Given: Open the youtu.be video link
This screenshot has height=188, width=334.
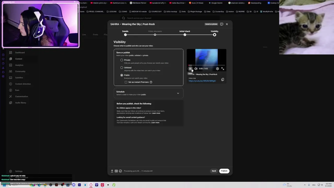Looking at the screenshot, I should click(x=202, y=81).
